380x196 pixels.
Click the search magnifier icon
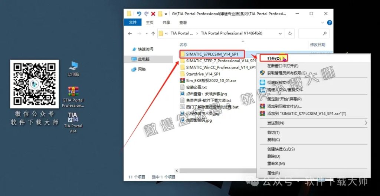click(x=325, y=34)
